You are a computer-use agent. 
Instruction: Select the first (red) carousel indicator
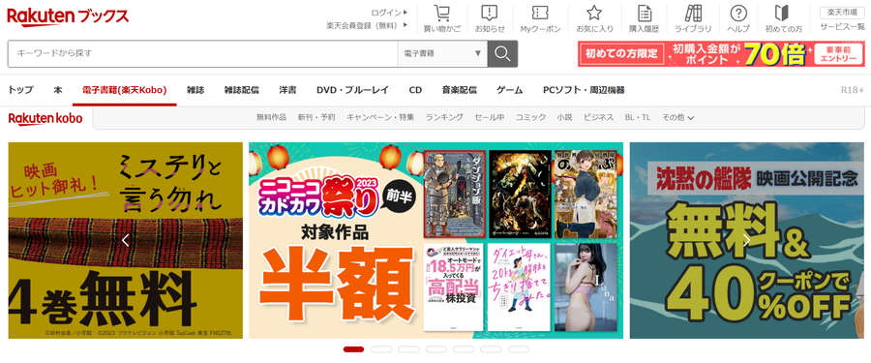[x=353, y=349]
